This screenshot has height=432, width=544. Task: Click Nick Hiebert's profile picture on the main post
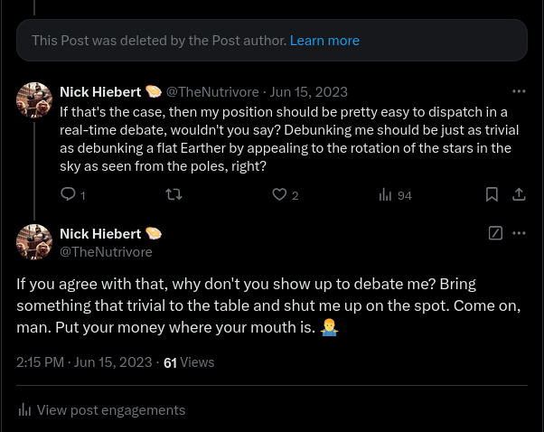pyautogui.click(x=34, y=242)
